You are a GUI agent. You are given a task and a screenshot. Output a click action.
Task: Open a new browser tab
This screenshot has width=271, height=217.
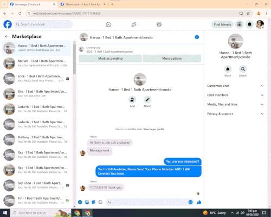pos(112,4)
